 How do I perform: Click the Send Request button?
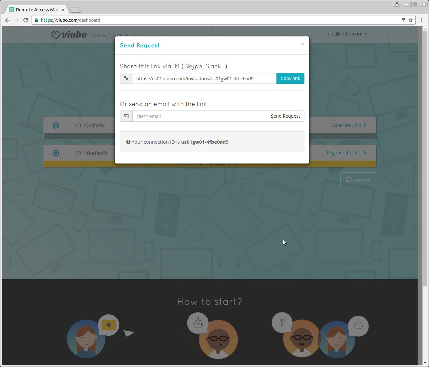(x=286, y=116)
